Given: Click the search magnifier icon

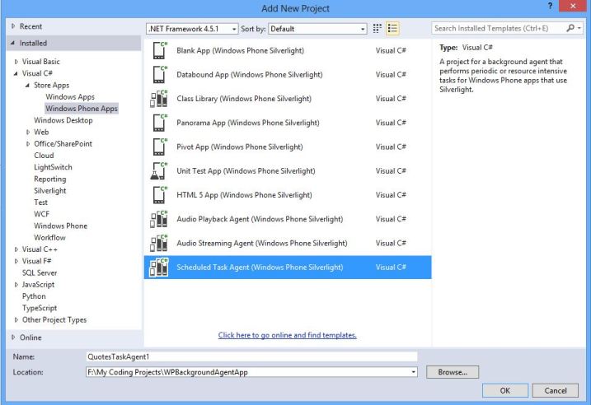Looking at the screenshot, I should click(570, 28).
